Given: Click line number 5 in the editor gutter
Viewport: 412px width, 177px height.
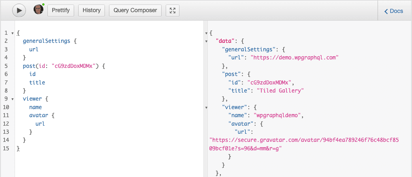Looking at the screenshot, I should point(6,66).
